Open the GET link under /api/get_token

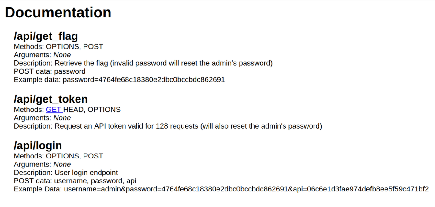point(54,110)
